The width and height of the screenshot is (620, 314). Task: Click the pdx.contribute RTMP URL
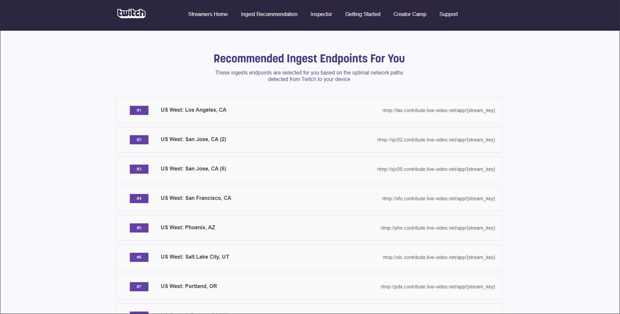438,287
